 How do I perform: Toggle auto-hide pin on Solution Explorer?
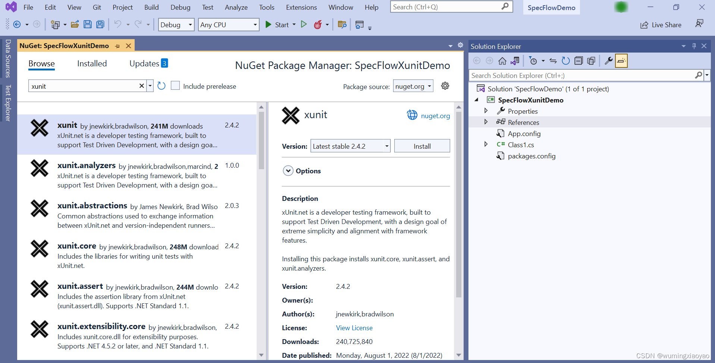[x=694, y=46]
